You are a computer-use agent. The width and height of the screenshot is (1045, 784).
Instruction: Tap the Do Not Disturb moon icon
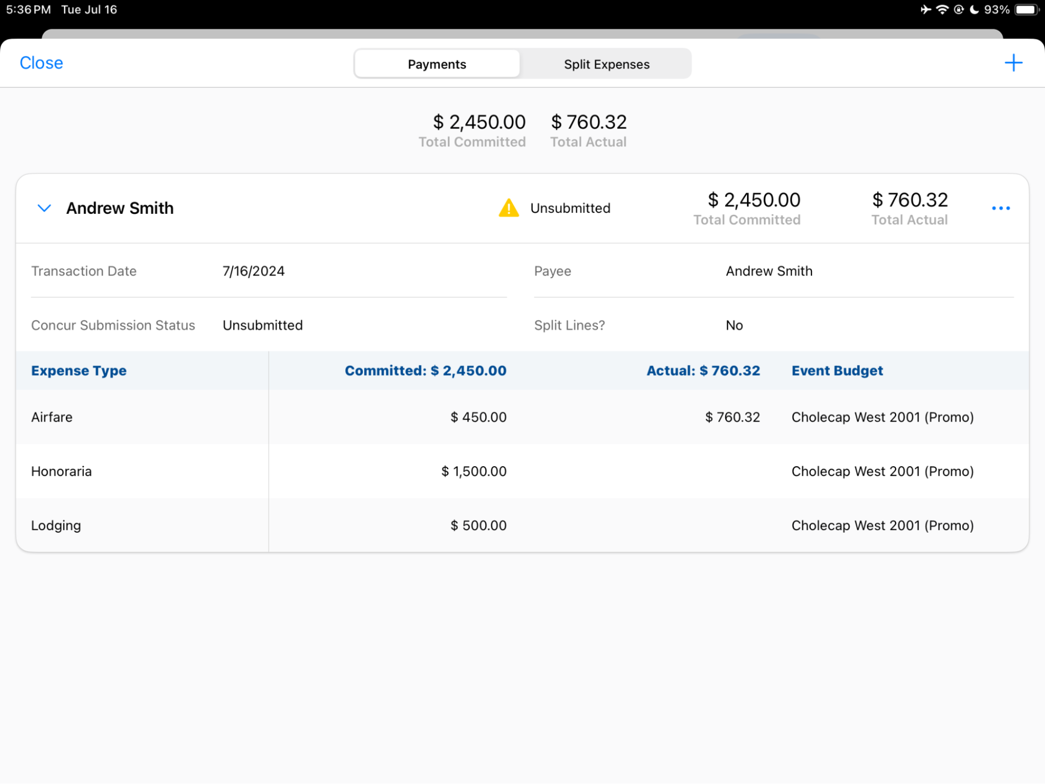[974, 9]
